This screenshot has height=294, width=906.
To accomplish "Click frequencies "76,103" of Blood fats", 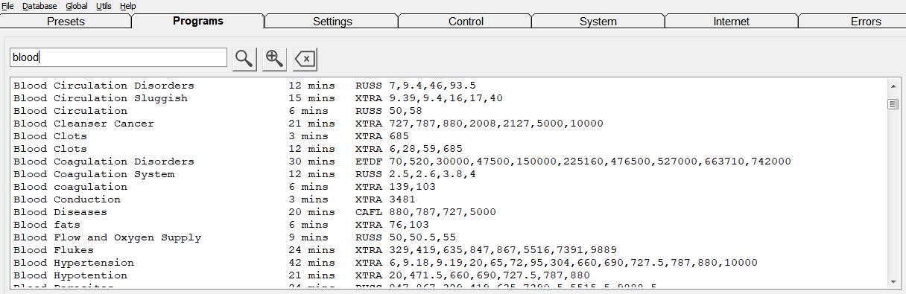I will (x=409, y=225).
